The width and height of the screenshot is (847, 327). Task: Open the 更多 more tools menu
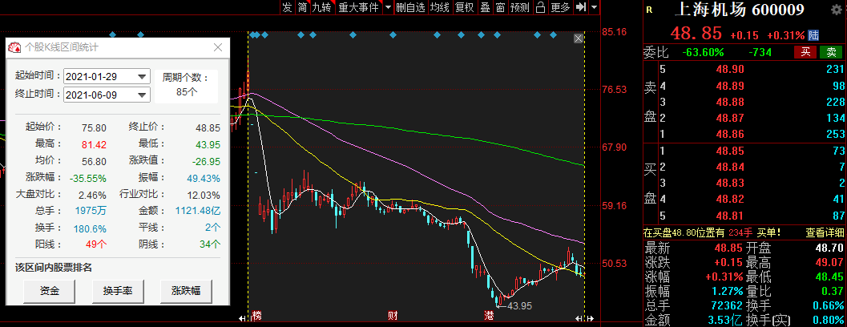560,7
